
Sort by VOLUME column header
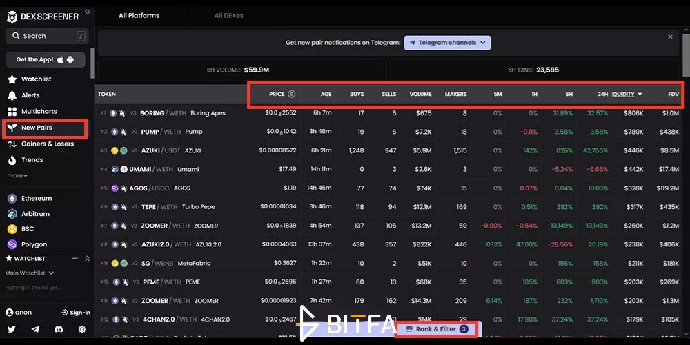pos(420,94)
